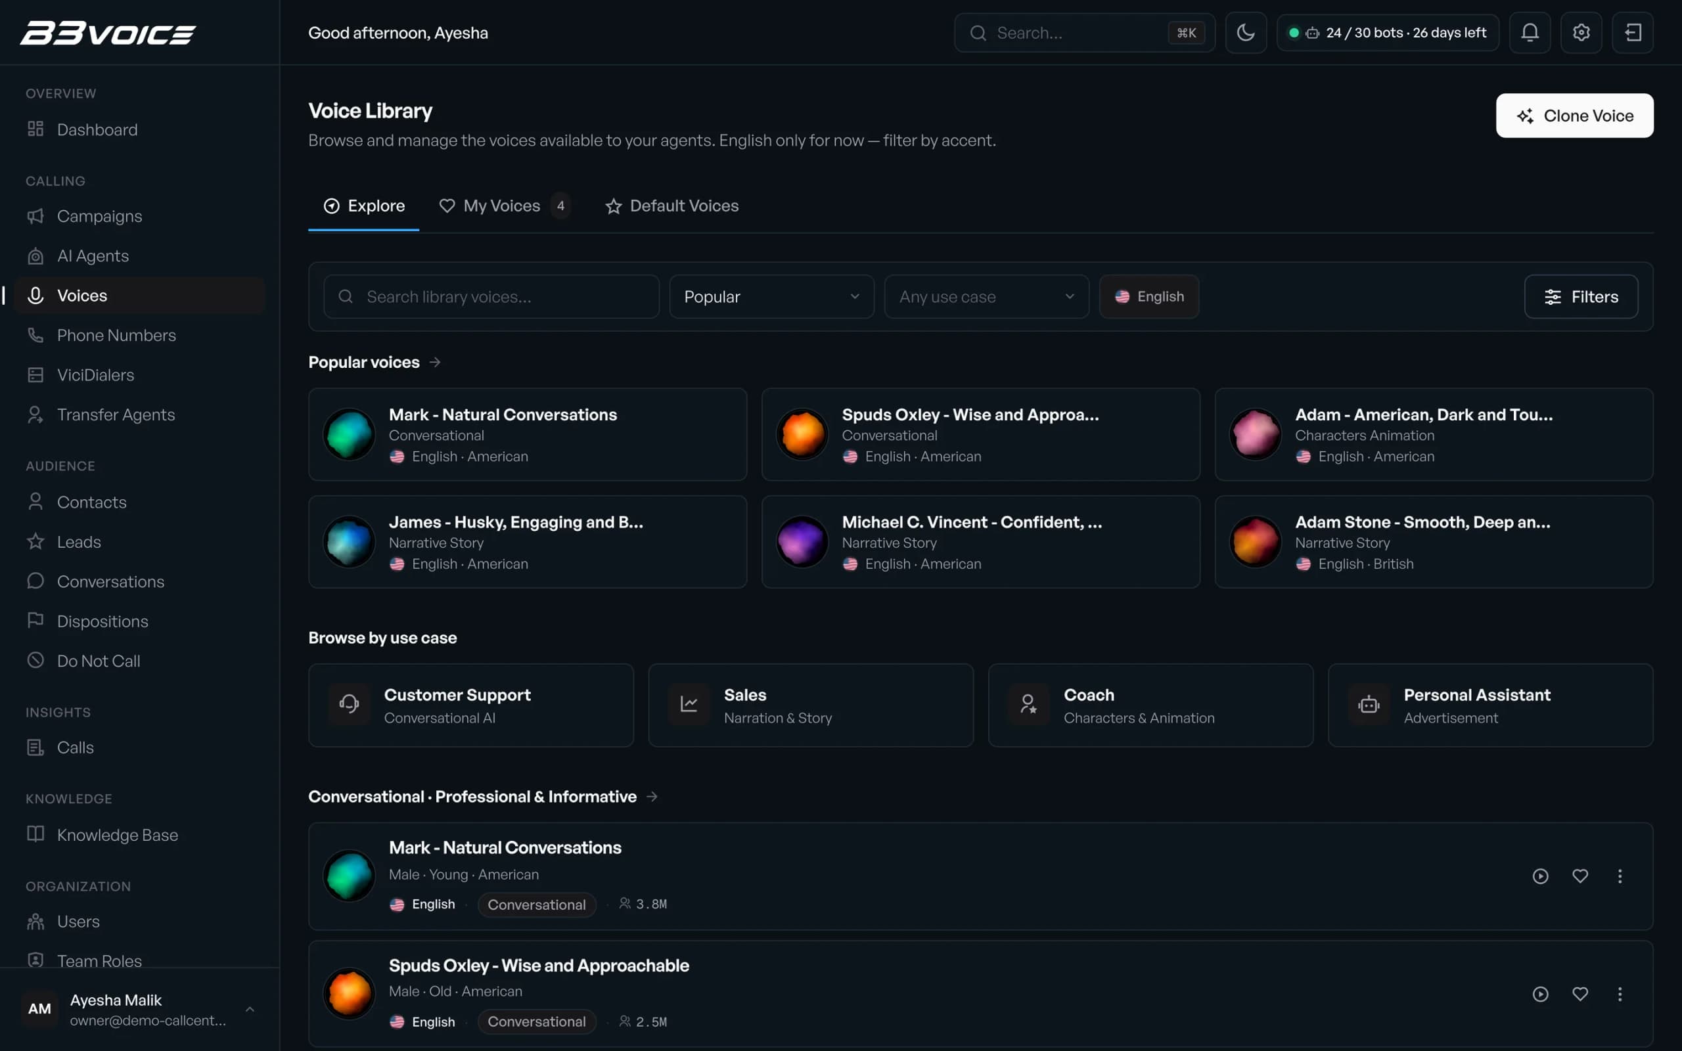1682x1051 pixels.
Task: Open Calls under Insights
Action: (x=140, y=748)
